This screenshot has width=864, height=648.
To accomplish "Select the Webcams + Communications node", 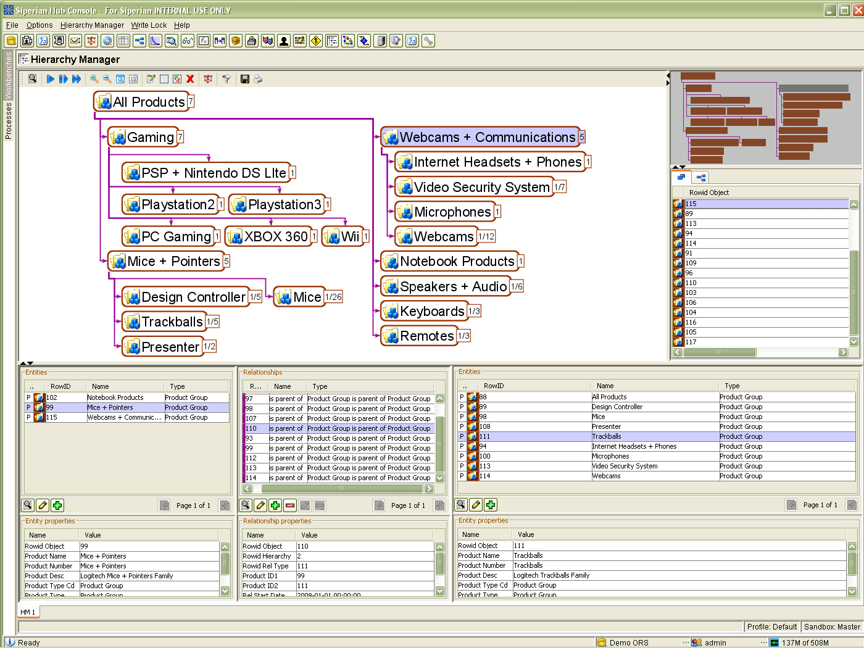I will click(480, 137).
